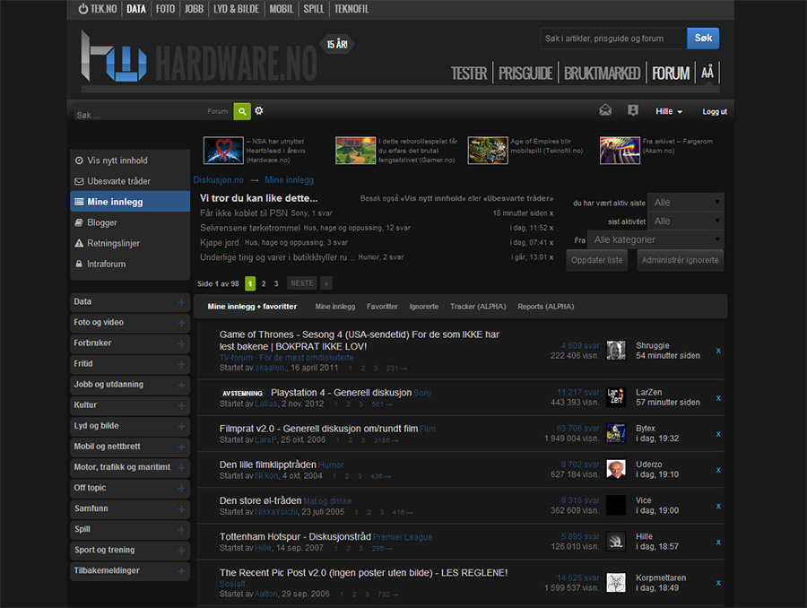Open the 'Alle kategorier' dropdown
The height and width of the screenshot is (608, 807).
click(x=655, y=240)
